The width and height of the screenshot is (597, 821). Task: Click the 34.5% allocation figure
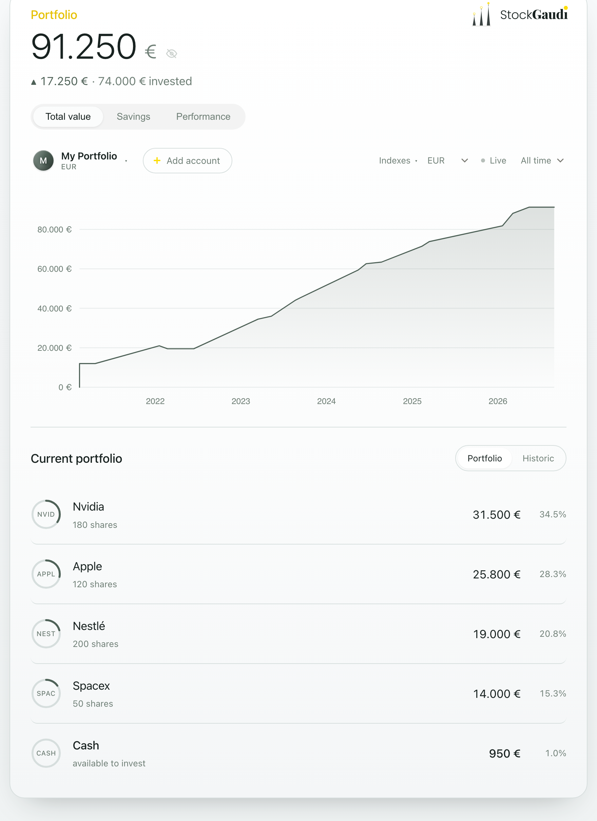(553, 514)
